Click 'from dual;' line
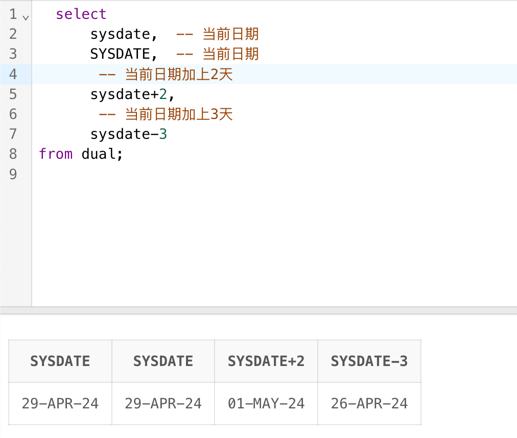Screen dimensions: 517x438 pos(81,154)
